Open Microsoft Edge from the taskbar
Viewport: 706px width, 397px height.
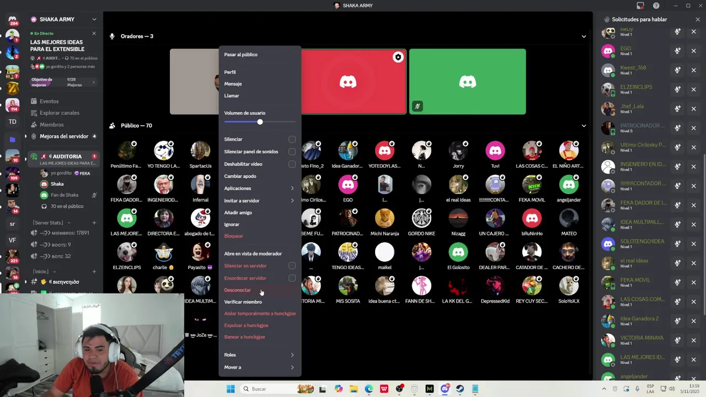tap(369, 389)
